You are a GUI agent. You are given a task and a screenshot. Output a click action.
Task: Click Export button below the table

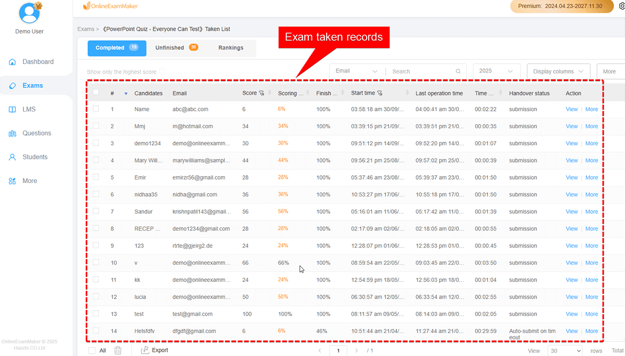[155, 350]
